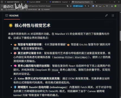Click the vertical page scrollbar thumb
Image resolution: width=121 pixels, height=98 pixels.
tap(120, 36)
